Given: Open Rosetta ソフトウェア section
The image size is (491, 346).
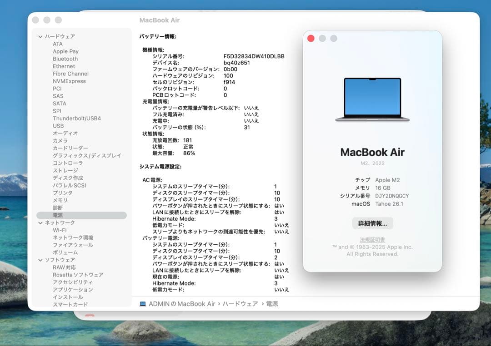Looking at the screenshot, I should (x=78, y=275).
